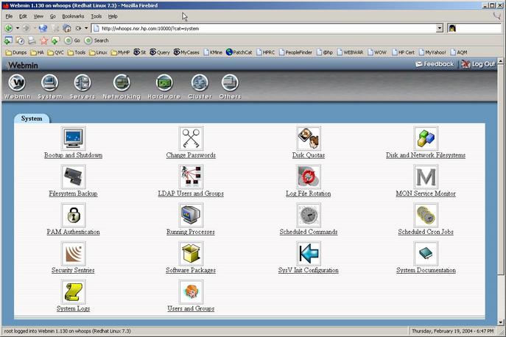Switch to the Servers category
The height and width of the screenshot is (337, 506).
pos(82,87)
